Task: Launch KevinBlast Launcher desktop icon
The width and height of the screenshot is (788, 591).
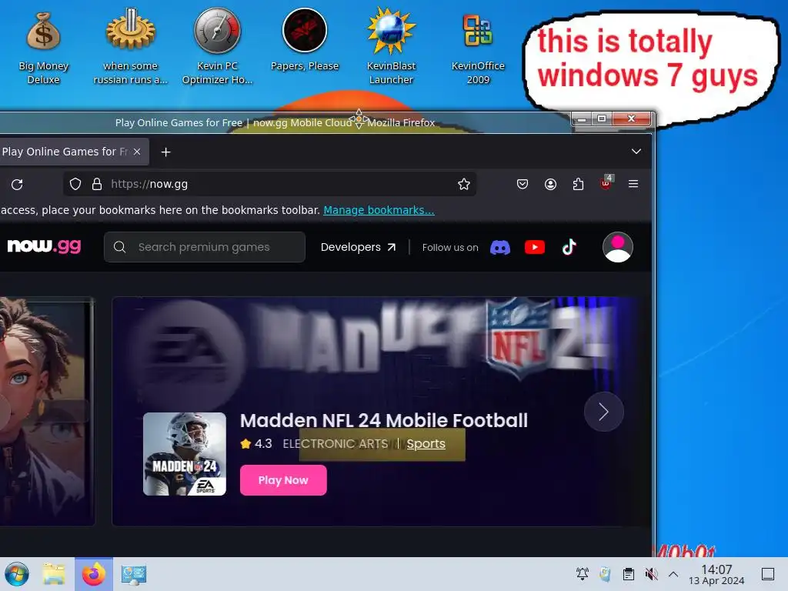Action: (x=391, y=48)
